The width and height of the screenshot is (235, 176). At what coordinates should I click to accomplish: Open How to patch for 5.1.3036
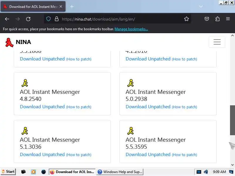[x=79, y=155]
